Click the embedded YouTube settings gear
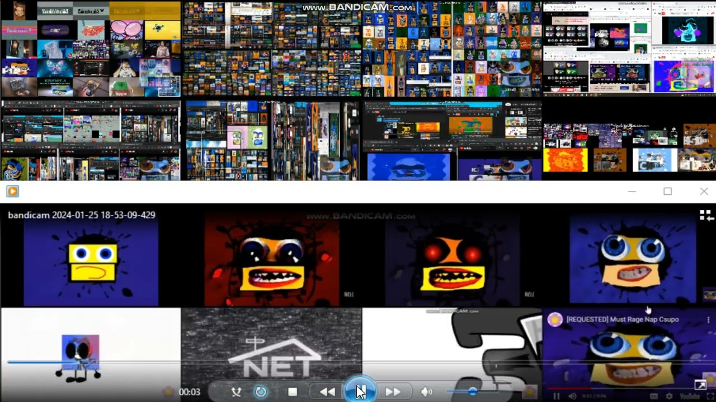 669,396
